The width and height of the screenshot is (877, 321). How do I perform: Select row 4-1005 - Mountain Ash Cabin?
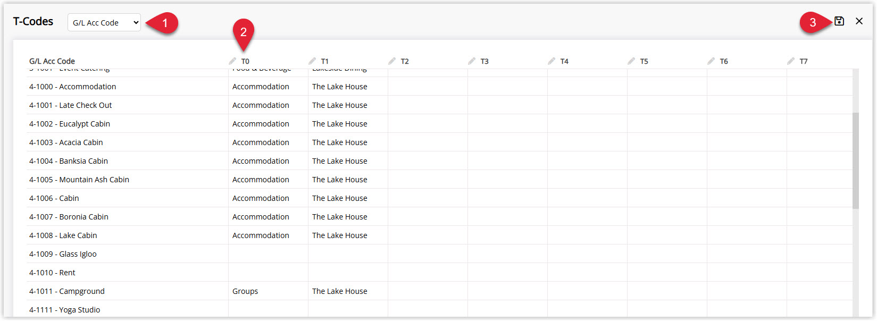(439, 180)
